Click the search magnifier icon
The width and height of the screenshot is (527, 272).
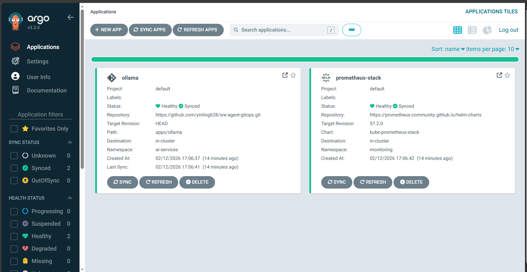click(x=236, y=30)
